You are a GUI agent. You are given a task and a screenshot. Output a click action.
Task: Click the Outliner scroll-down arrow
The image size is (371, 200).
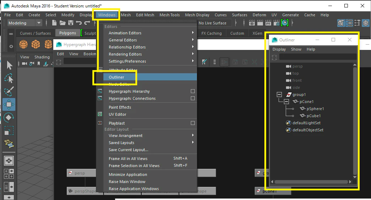(355, 177)
